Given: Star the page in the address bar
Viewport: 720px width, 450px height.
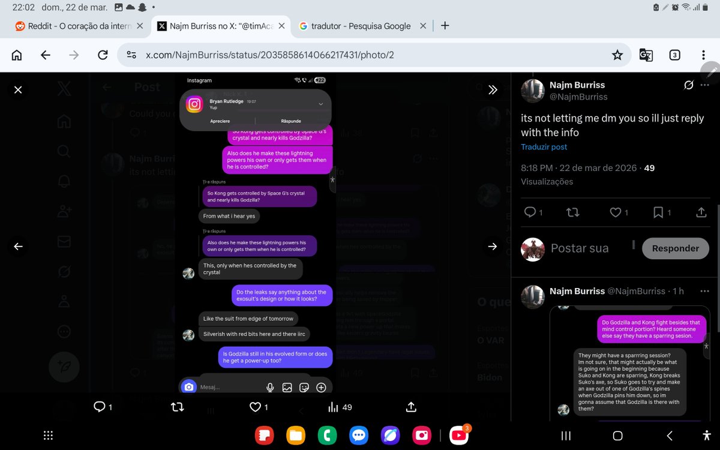Looking at the screenshot, I should click(x=617, y=55).
